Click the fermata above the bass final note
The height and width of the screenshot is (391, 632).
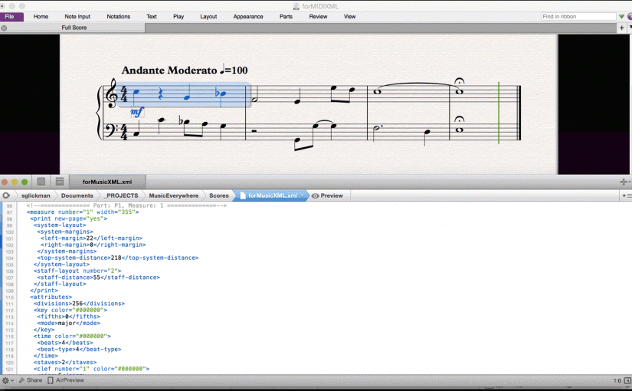tap(459, 119)
